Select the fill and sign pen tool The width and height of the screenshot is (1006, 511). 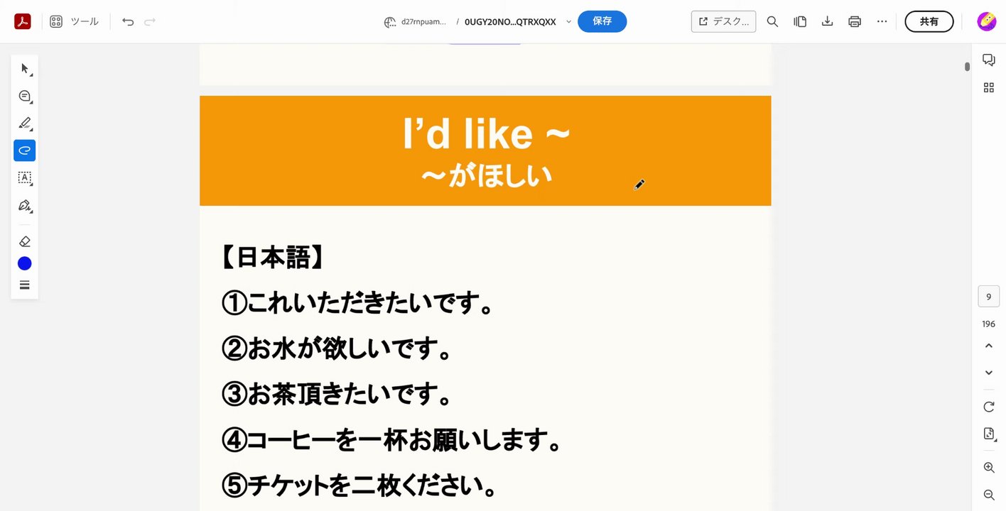(x=25, y=206)
